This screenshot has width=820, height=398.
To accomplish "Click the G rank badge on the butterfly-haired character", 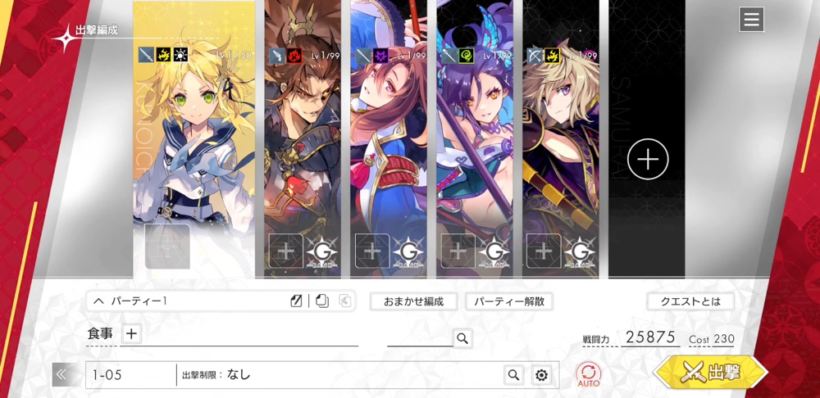I will 493,251.
